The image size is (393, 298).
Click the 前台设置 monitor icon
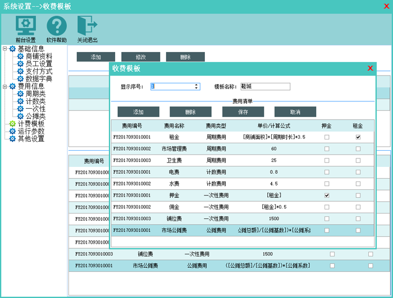pos(25,25)
